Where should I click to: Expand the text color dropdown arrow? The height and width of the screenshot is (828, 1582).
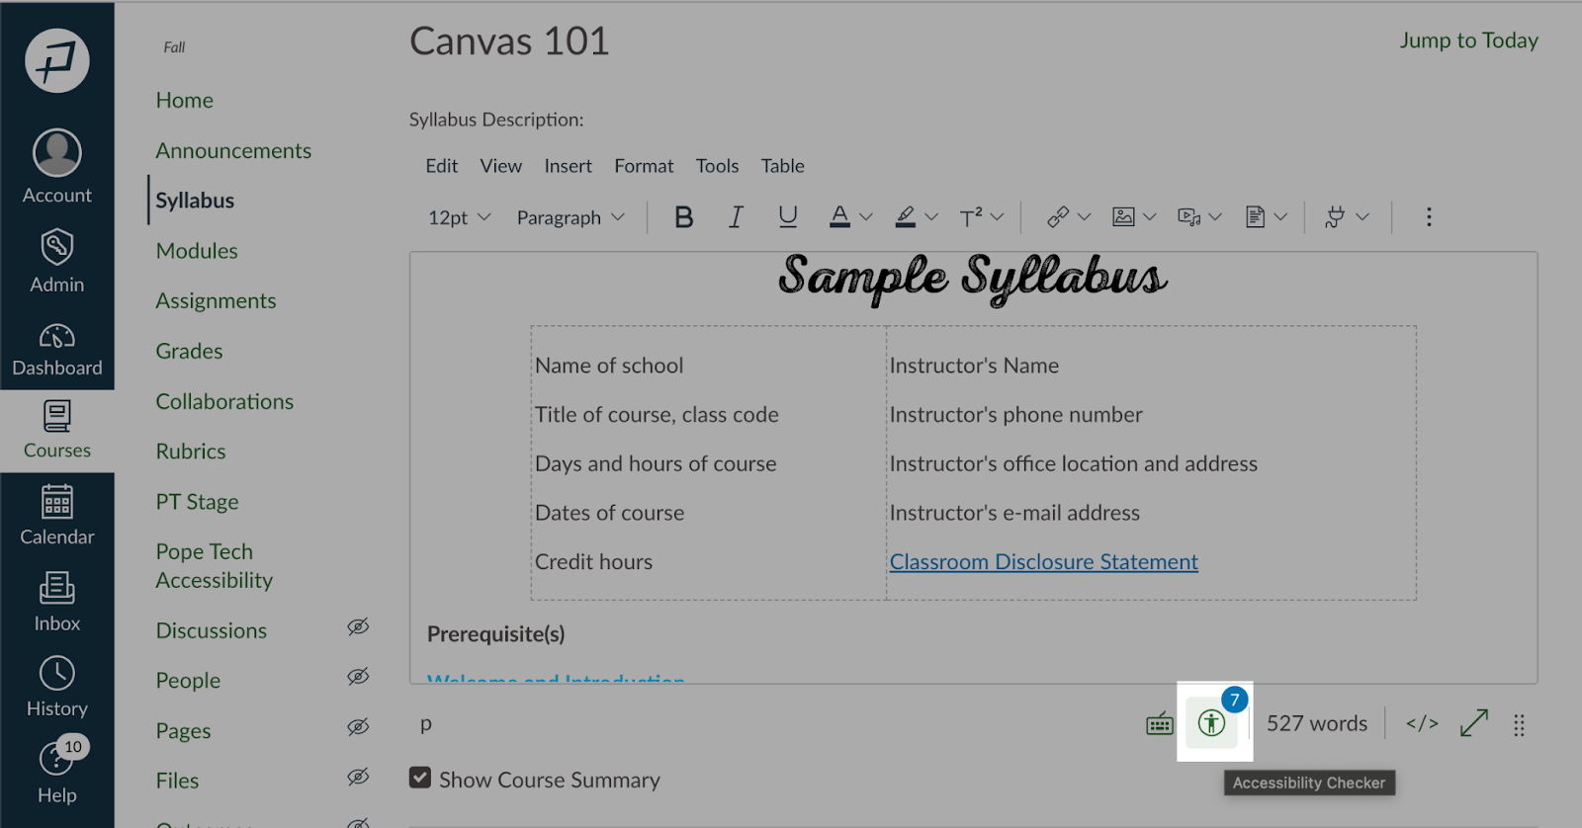point(866,217)
